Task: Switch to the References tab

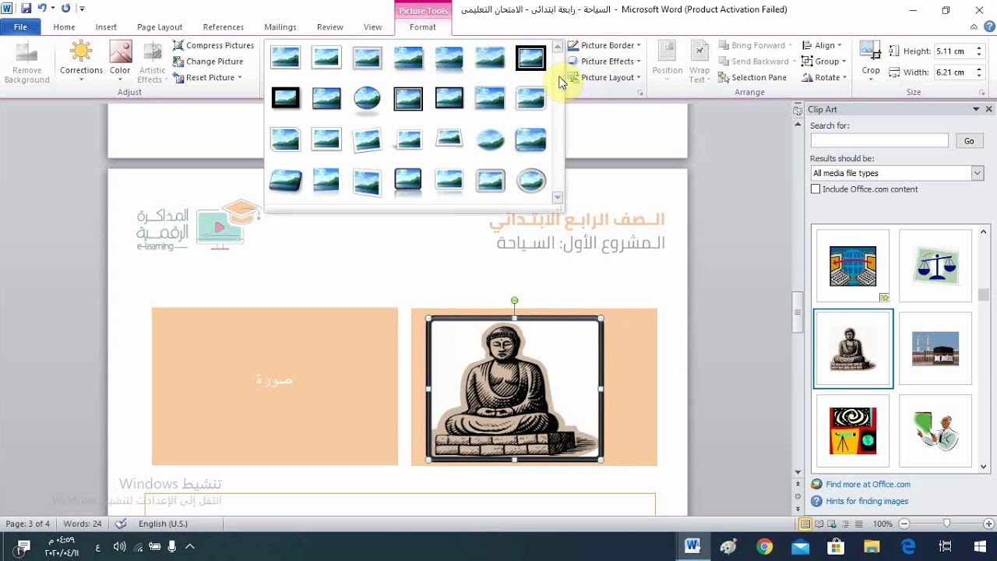Action: tap(224, 27)
